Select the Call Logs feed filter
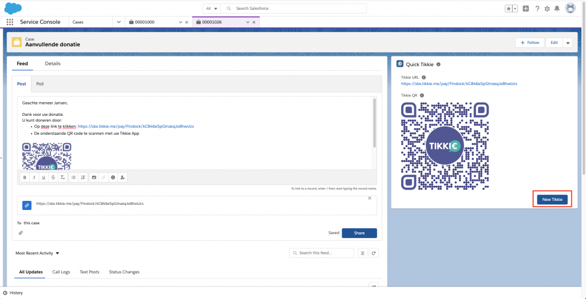The width and height of the screenshot is (586, 299). tap(61, 272)
